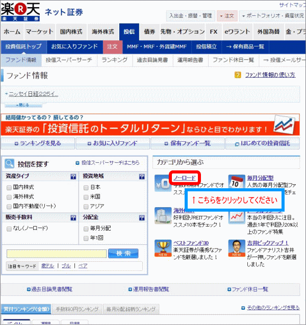Screen dimensions: 306x325
Task: Check the 日本 region checkbox
Action: pyautogui.click(x=86, y=188)
